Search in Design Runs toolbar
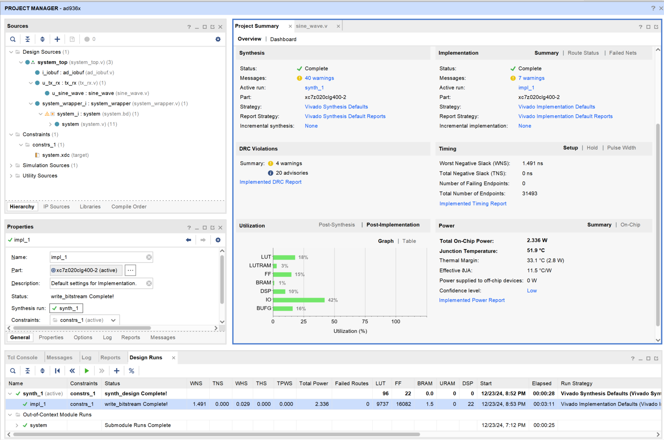The width and height of the screenshot is (664, 440). click(13, 371)
